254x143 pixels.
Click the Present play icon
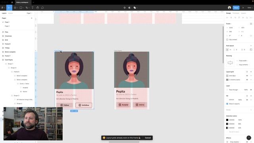point(243,8)
